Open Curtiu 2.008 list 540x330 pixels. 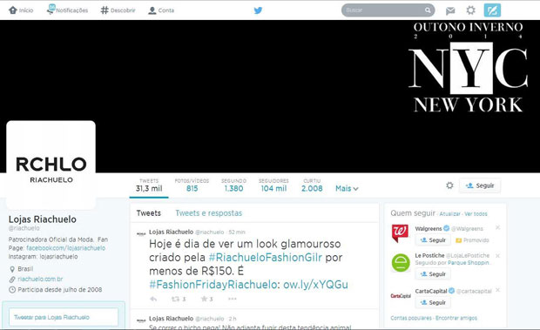[x=312, y=185]
